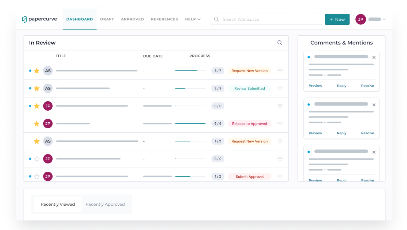407x230 pixels.
Task: Click the Review Submitted status button
Action: 250,88
